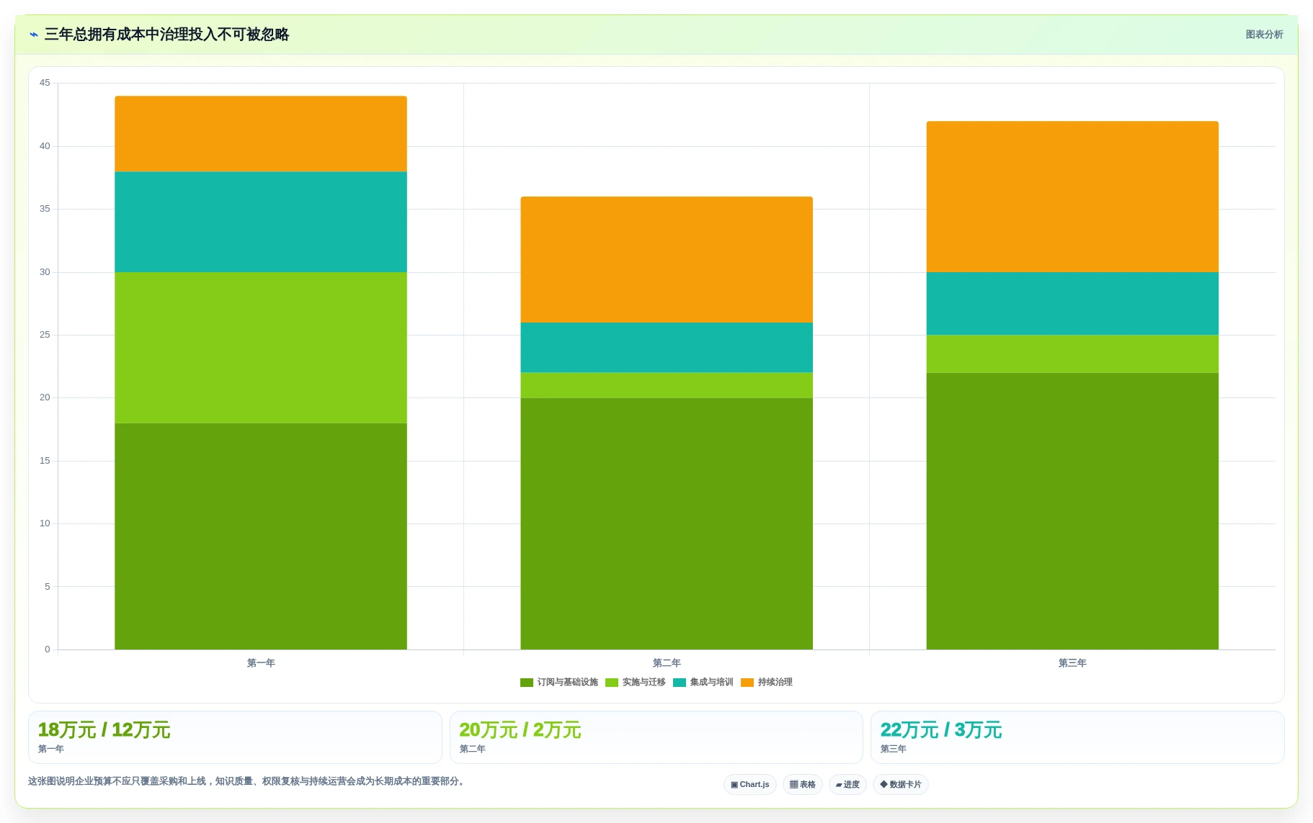Click the y-axis value 45
This screenshot has height=823, width=1313.
[x=45, y=83]
